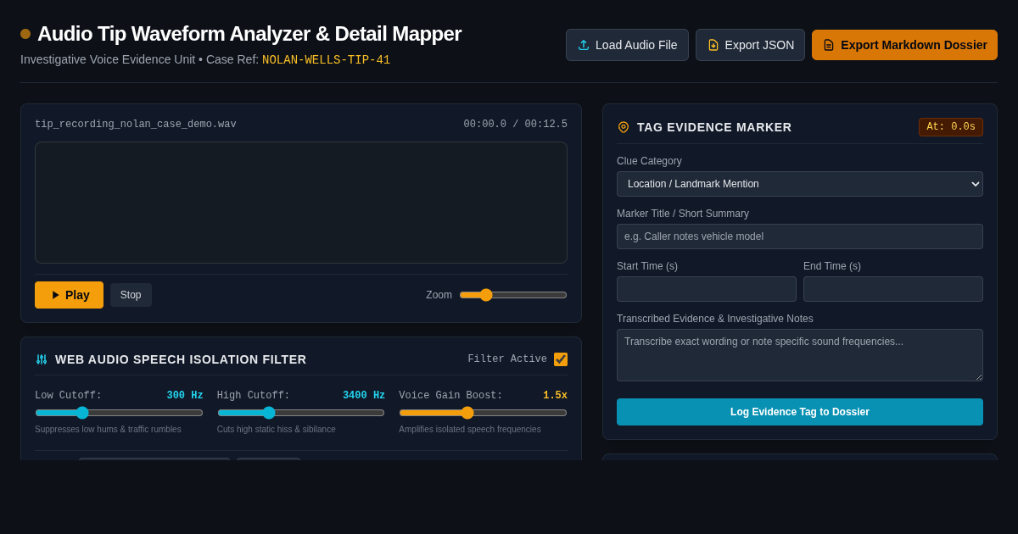
Task: Click the orange status dot beside the title
Action: [25, 34]
